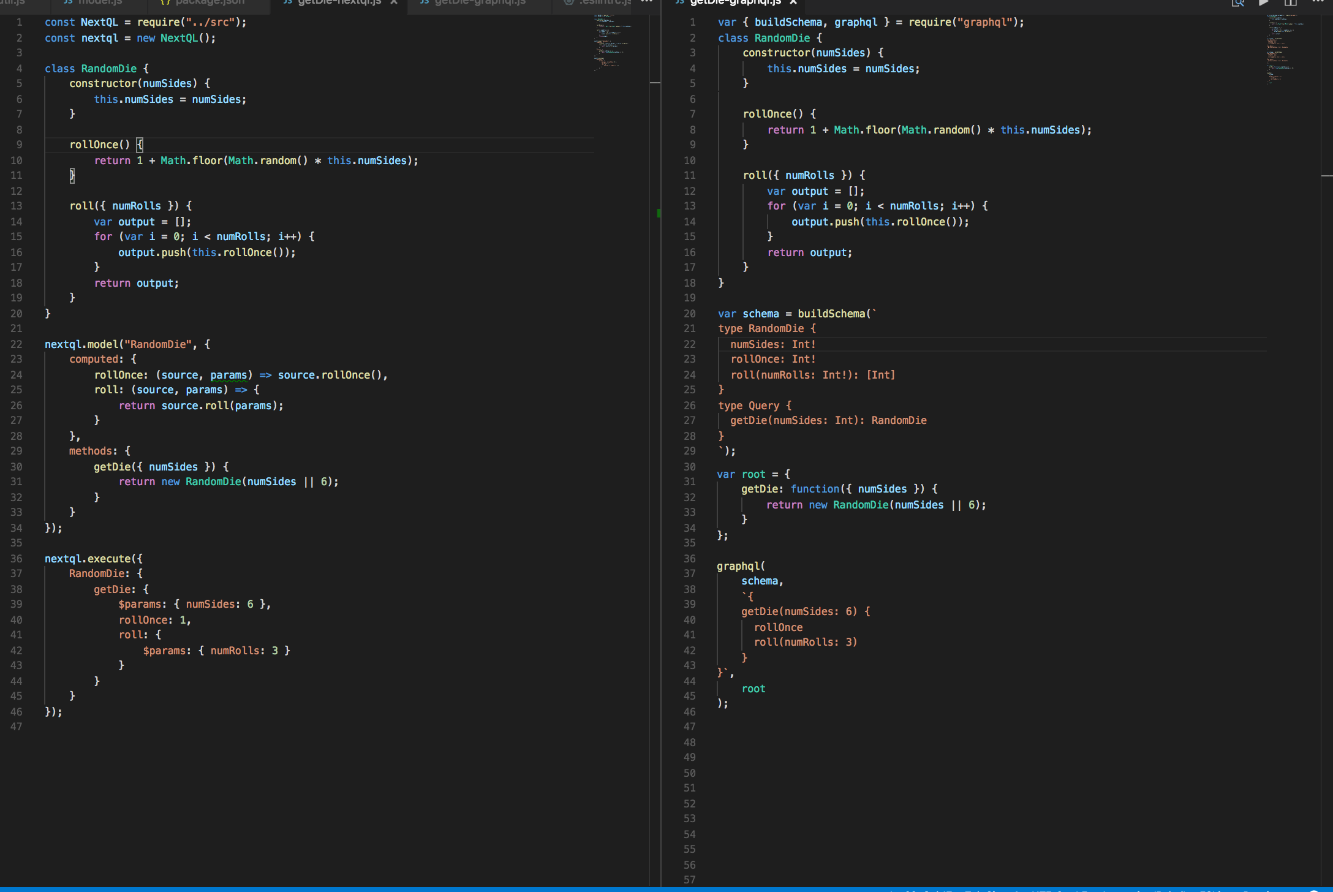Click the run play icon in right editor
This screenshot has width=1333, height=892.
(x=1263, y=3)
